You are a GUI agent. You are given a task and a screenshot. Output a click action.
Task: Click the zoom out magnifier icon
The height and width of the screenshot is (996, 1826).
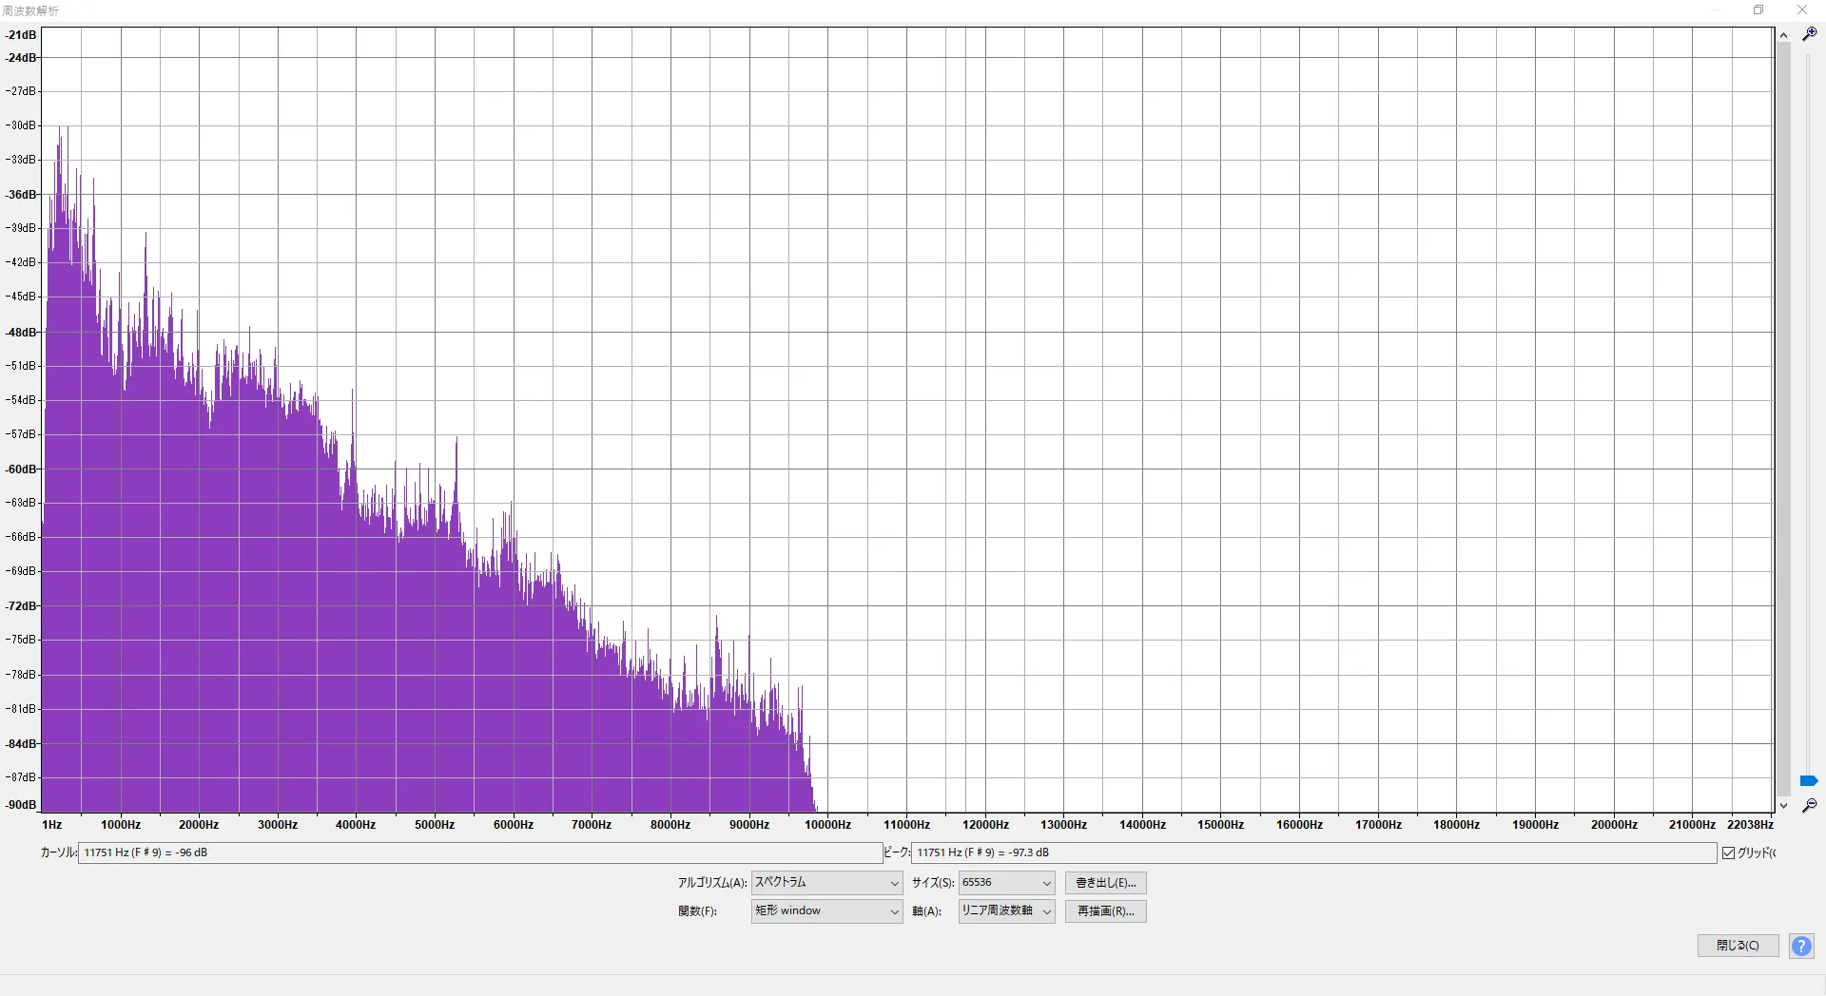click(1809, 805)
